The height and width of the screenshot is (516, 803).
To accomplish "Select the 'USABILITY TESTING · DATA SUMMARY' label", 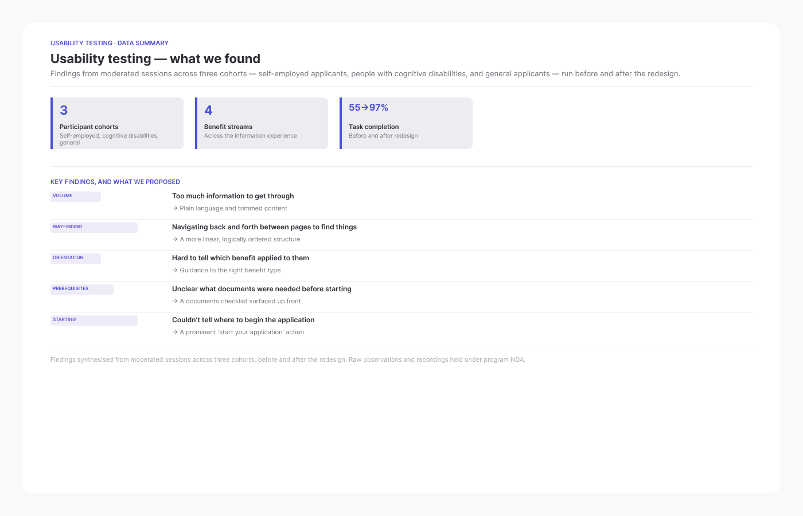I will pyautogui.click(x=110, y=43).
